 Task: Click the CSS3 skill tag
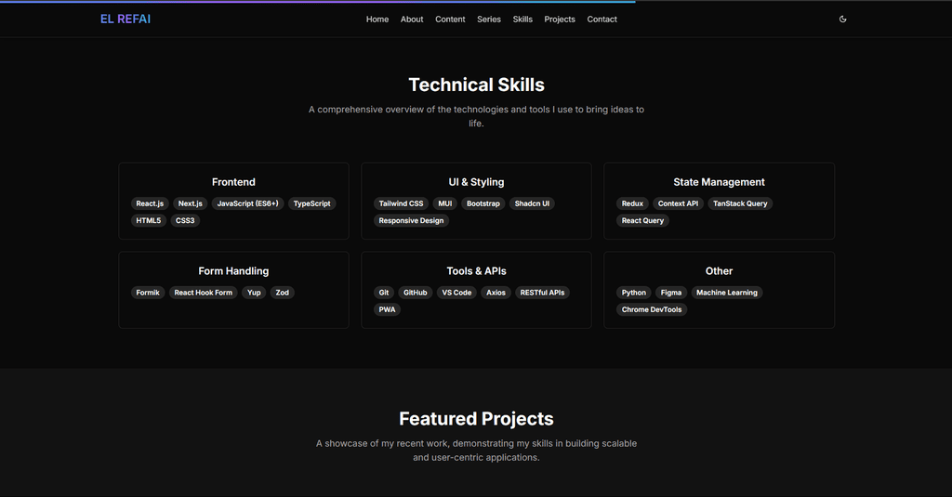coord(185,221)
